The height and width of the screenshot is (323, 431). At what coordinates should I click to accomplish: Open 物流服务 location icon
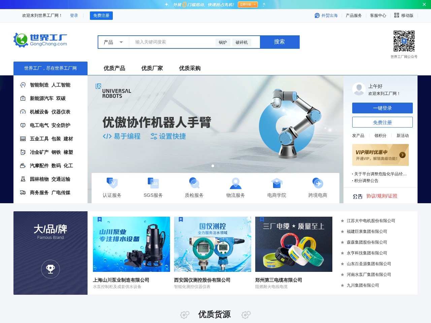point(236,183)
